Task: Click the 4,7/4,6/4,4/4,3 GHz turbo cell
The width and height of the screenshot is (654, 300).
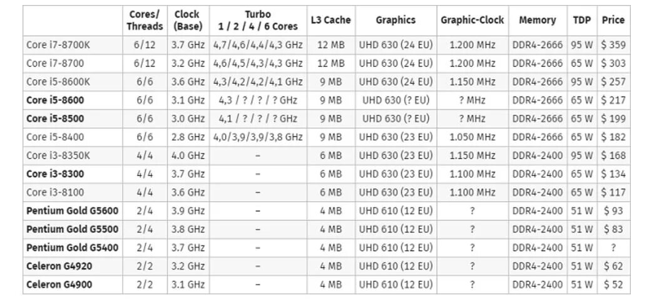Action: pyautogui.click(x=258, y=45)
